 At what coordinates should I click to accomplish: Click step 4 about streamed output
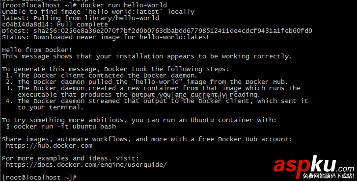[157, 104]
